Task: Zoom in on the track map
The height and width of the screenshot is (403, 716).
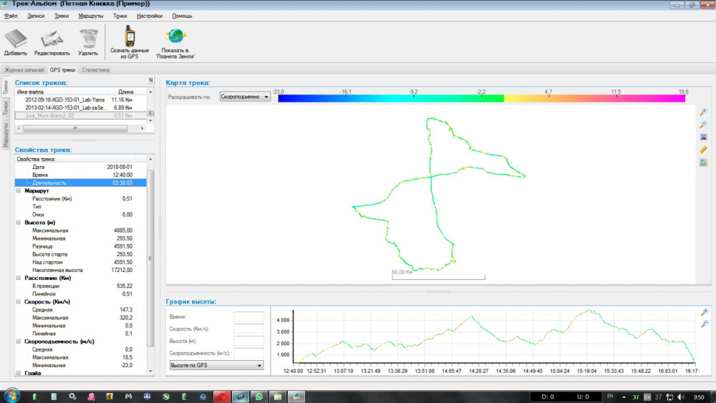Action: coord(703,112)
